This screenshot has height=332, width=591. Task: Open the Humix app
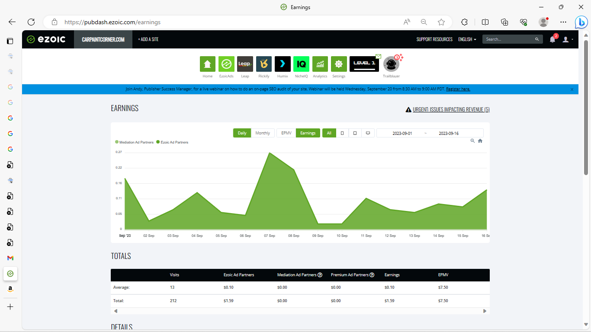coord(283,64)
